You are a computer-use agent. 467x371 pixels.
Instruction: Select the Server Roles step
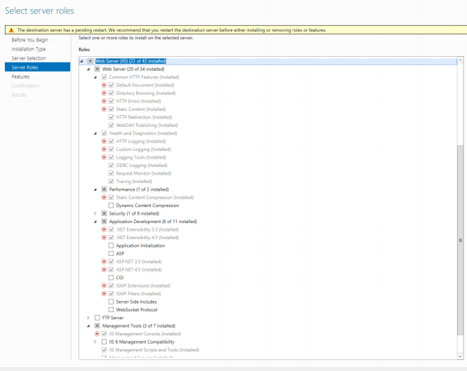coord(38,67)
